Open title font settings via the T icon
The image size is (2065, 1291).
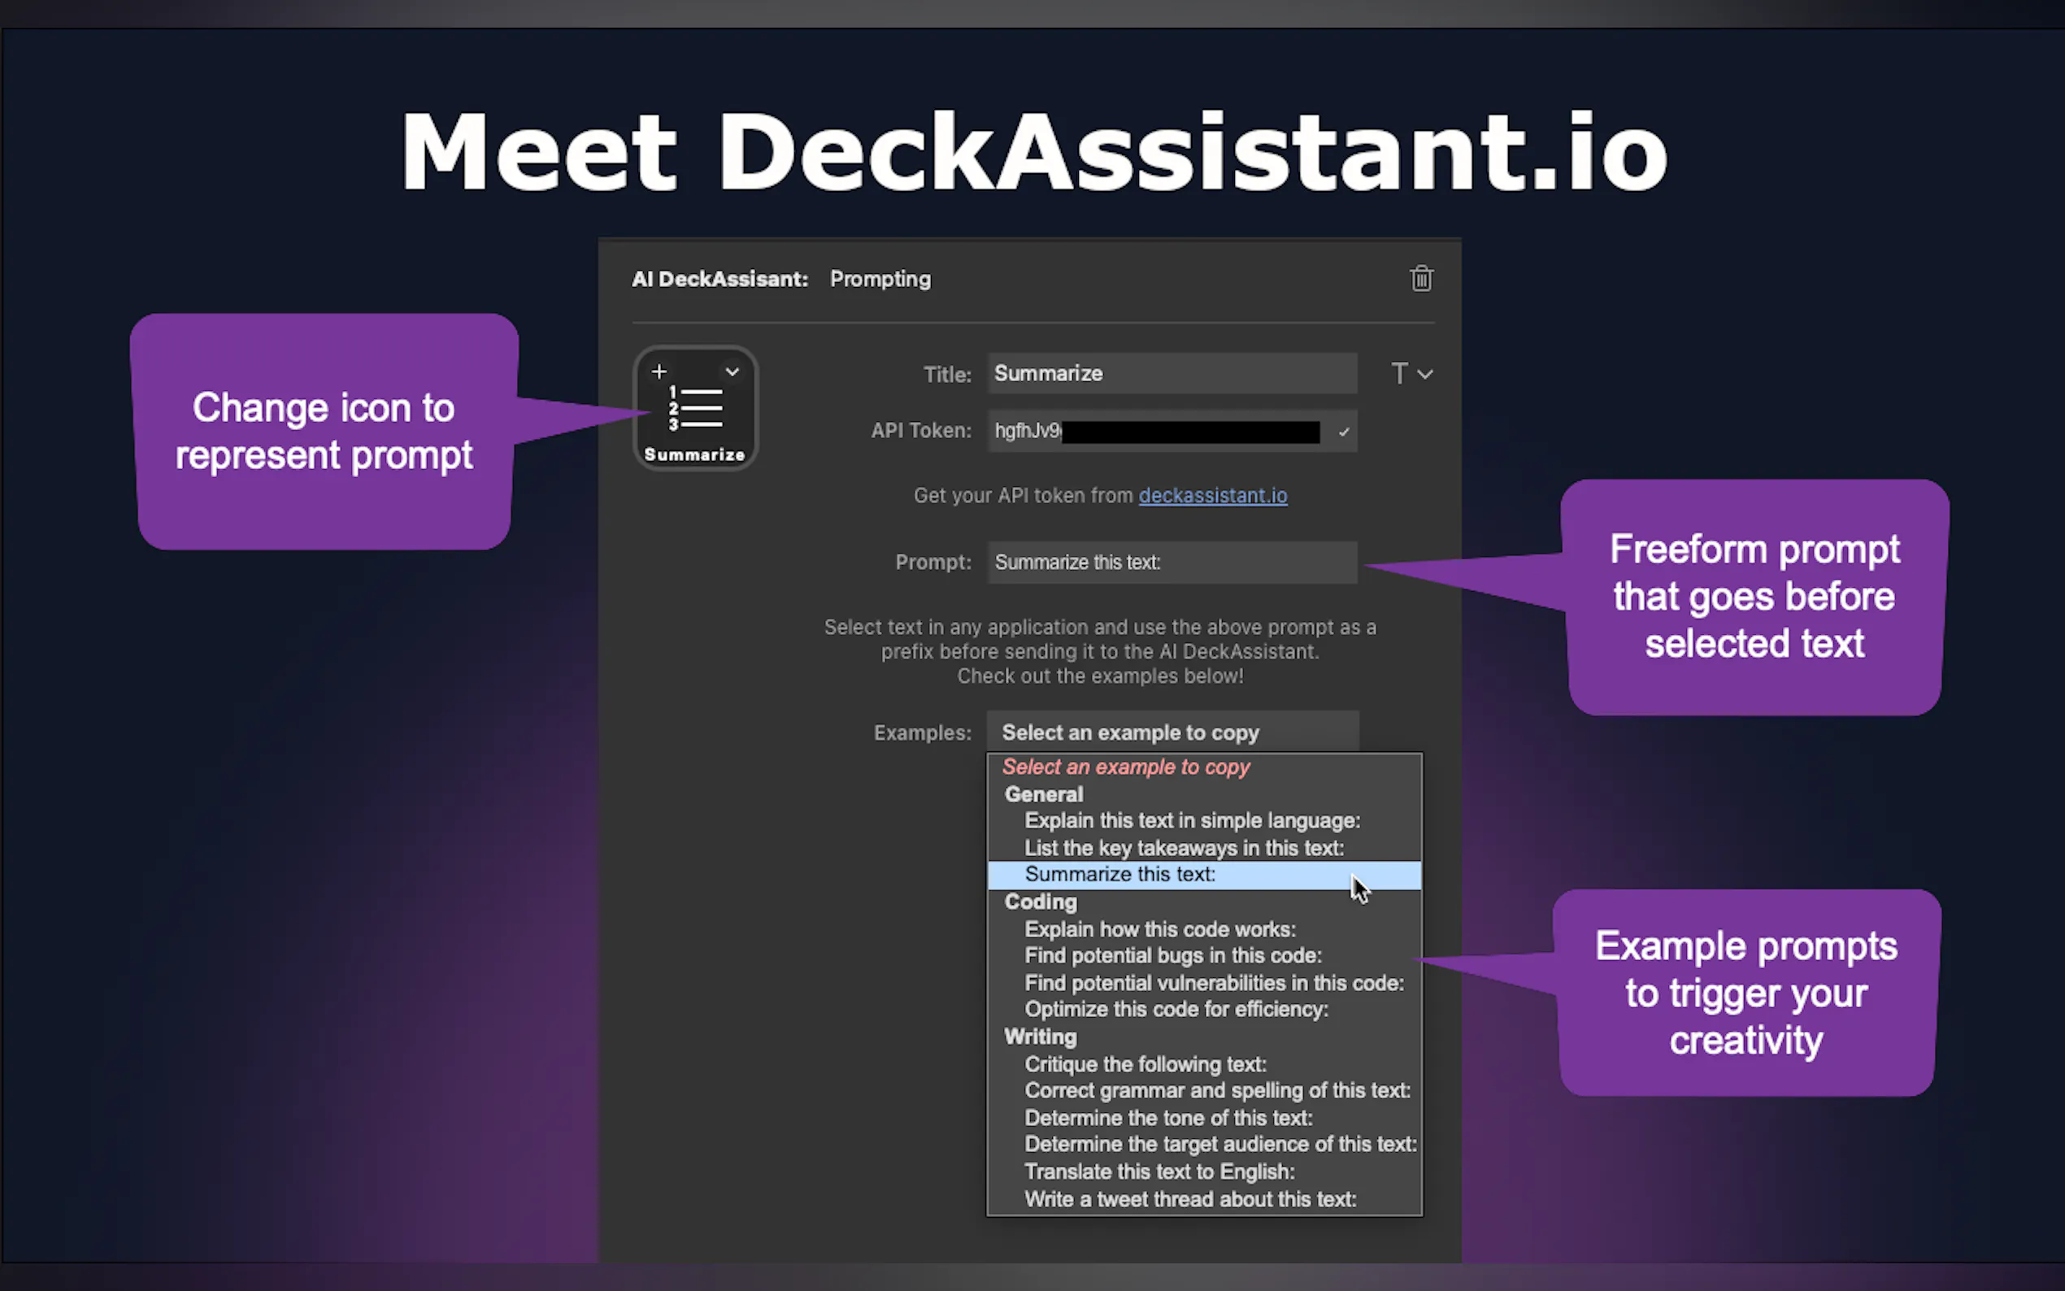pyautogui.click(x=1398, y=373)
